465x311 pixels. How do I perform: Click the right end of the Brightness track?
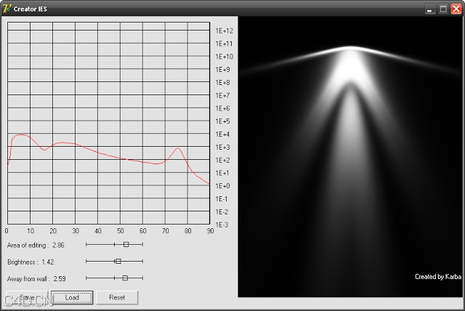point(142,261)
